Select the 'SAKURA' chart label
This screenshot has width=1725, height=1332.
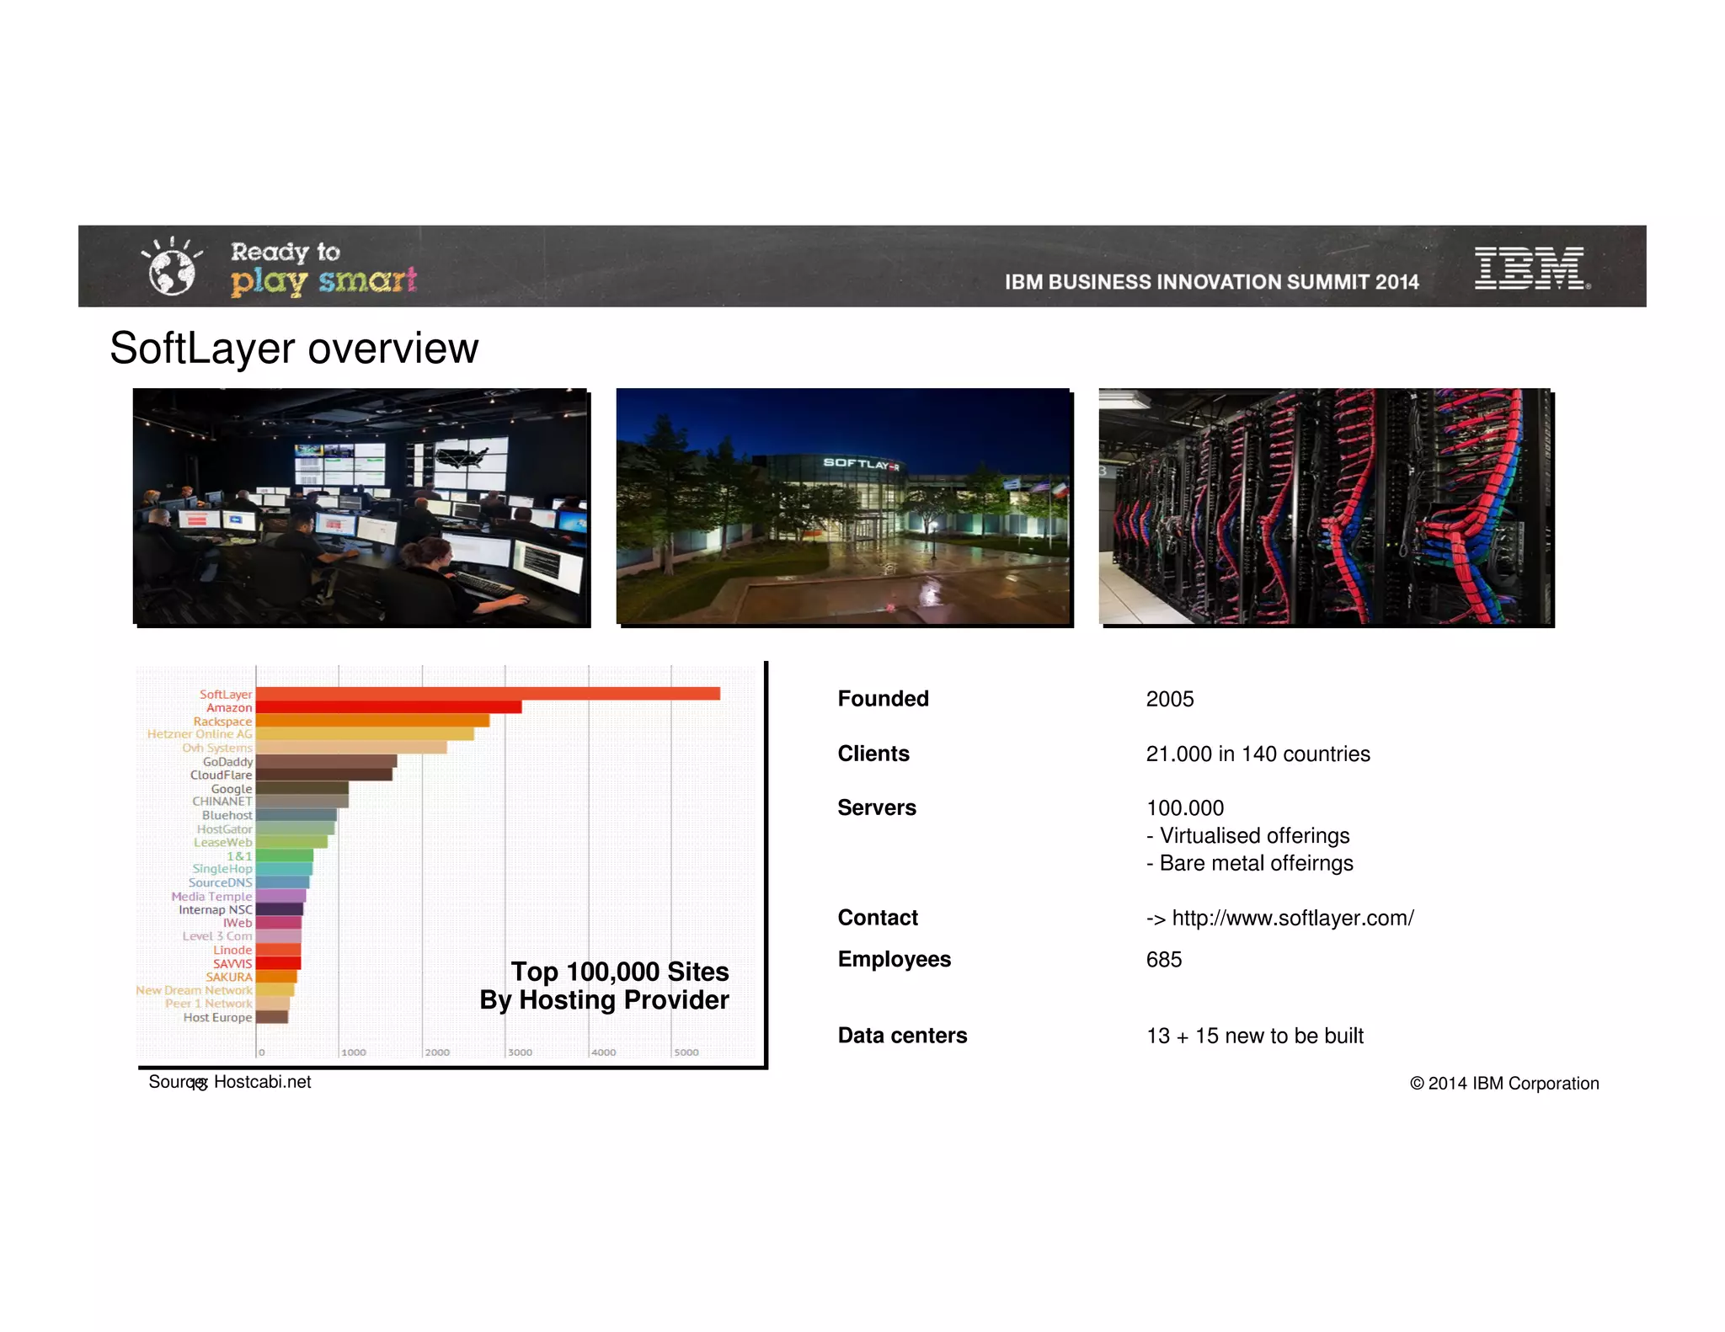pyautogui.click(x=229, y=977)
